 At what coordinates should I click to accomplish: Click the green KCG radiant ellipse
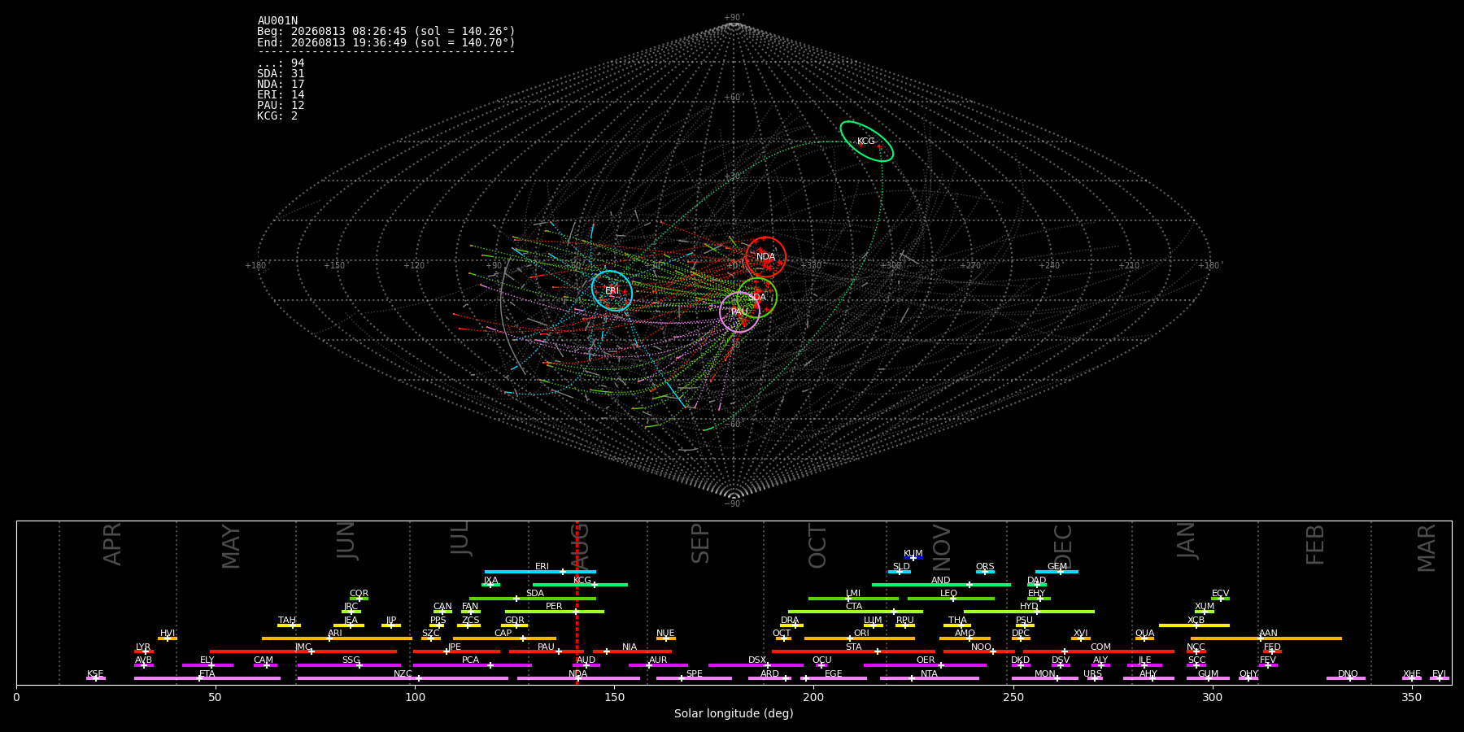pos(866,142)
